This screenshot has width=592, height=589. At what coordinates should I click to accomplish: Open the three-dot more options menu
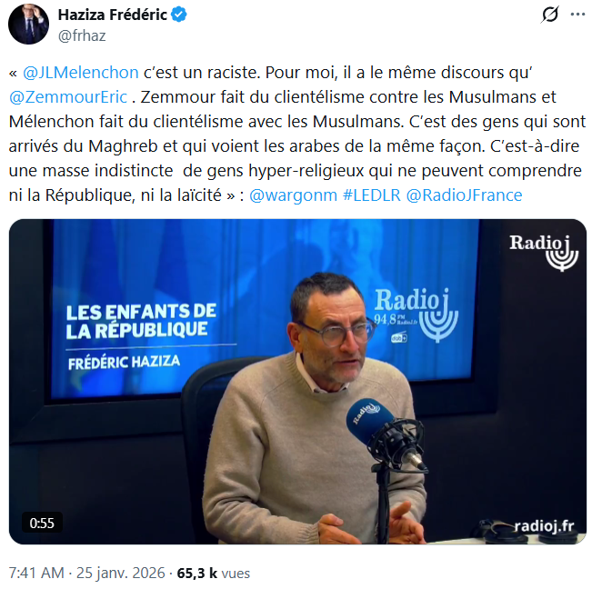coord(577,15)
